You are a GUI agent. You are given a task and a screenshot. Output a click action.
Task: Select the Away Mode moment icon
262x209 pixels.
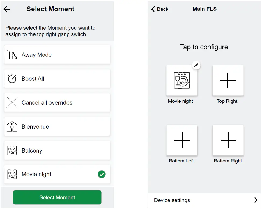point(11,55)
